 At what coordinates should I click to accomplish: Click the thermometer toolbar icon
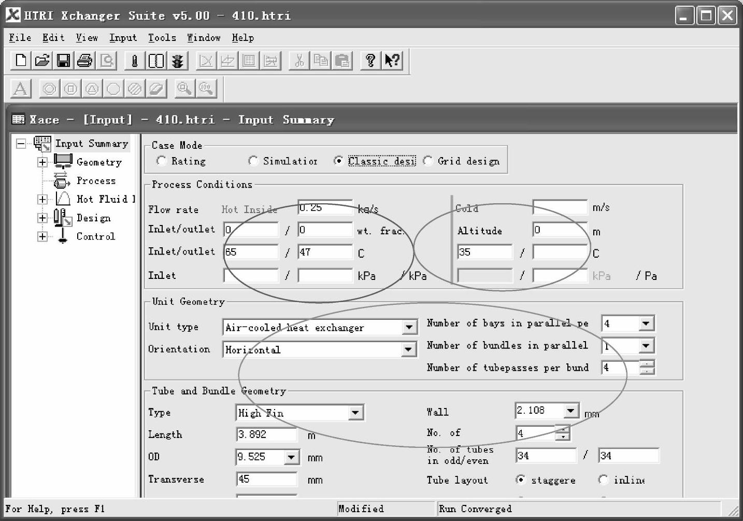coord(134,61)
